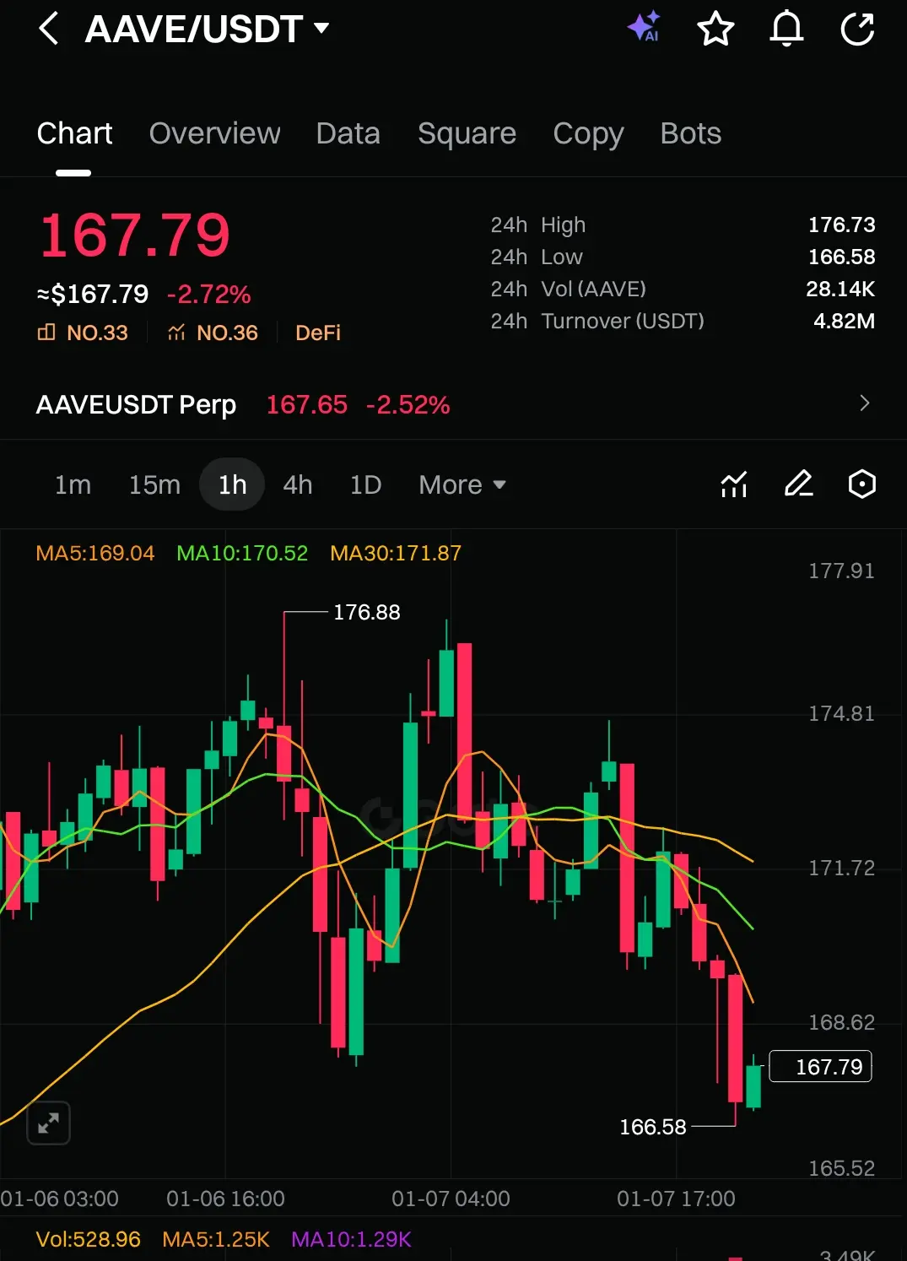Tap the ≈$167.79 fiat price value
Image resolution: width=907 pixels, height=1261 pixels.
[x=93, y=294]
